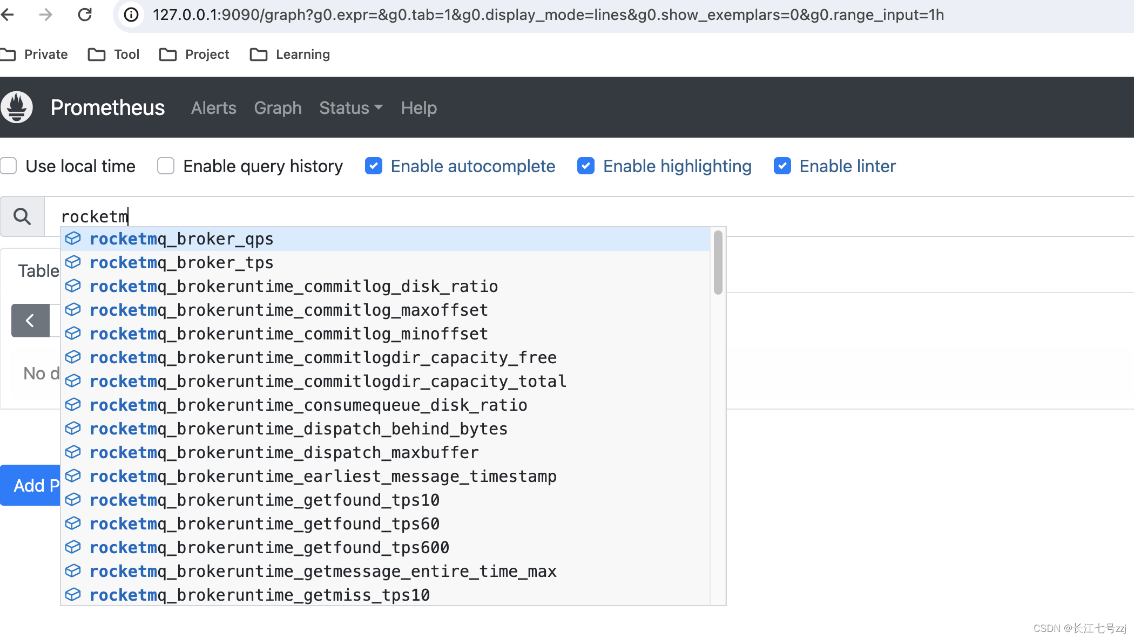Open the Learning bookmarks folder
Viewport: 1134px width, 639px height.
(x=289, y=54)
